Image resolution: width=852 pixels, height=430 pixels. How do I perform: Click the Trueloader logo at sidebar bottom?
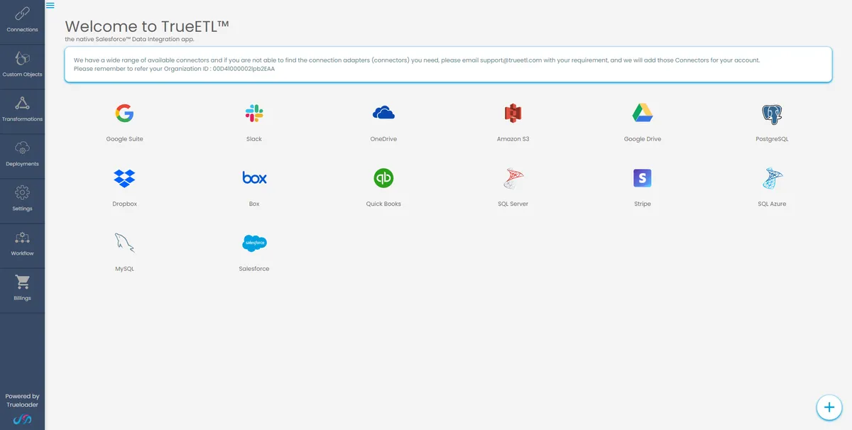point(22,419)
